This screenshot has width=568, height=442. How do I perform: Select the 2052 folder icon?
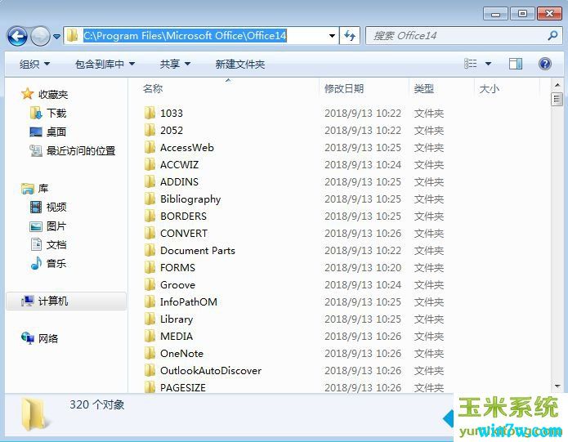pos(150,130)
